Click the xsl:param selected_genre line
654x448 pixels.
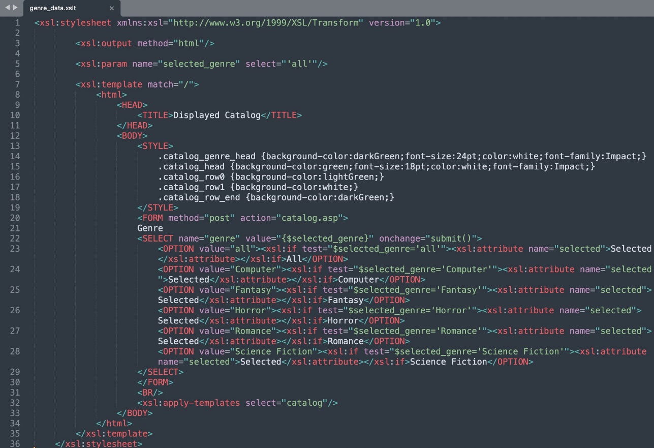click(x=202, y=64)
